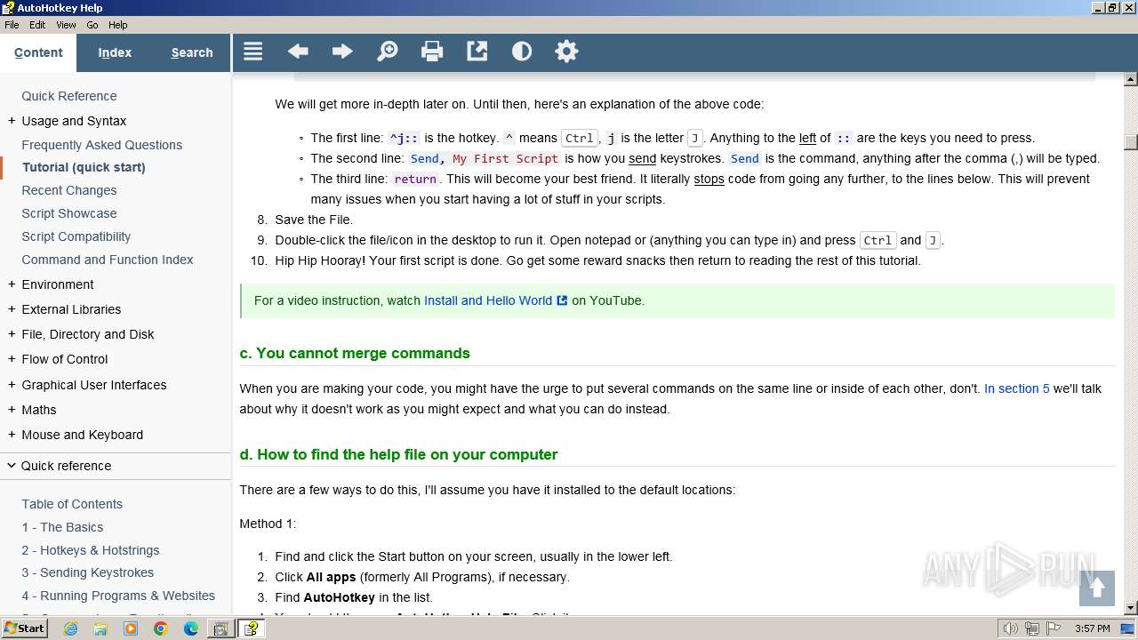
Task: Open Install and Hello World video link
Action: tap(488, 300)
